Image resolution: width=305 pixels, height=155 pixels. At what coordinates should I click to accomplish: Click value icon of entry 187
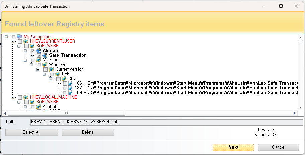pos(70,88)
